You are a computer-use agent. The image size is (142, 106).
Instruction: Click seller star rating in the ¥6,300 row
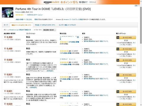pos(64,42)
